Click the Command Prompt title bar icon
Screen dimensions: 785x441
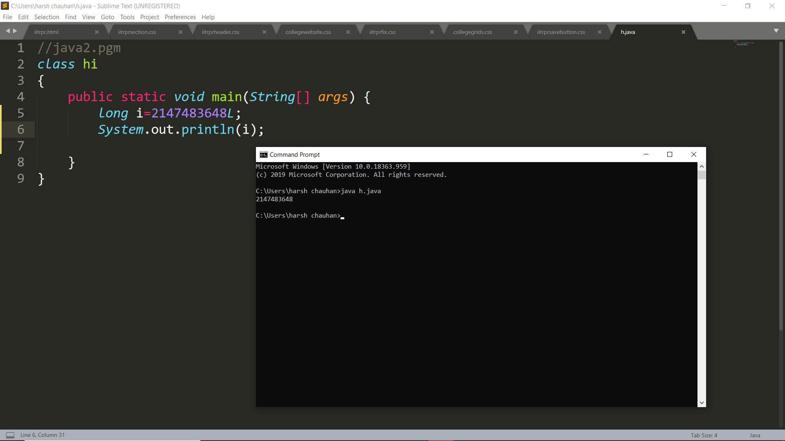263,155
